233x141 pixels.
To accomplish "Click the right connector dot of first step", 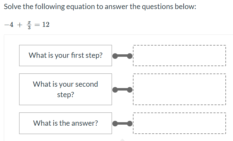I will [130, 56].
